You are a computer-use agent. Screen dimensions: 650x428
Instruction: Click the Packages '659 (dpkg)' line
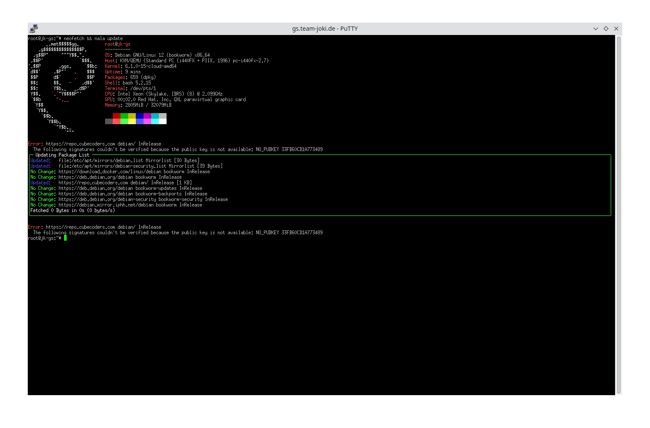coord(130,77)
